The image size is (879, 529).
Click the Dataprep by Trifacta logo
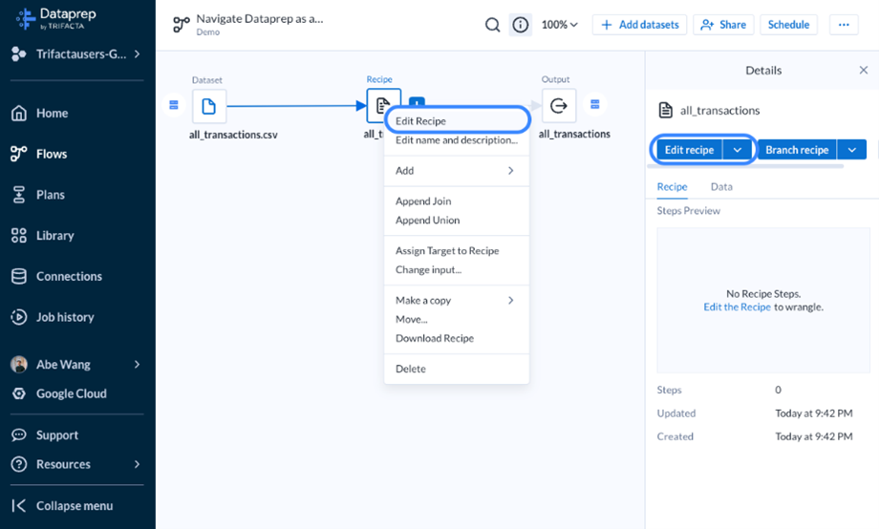[56, 18]
